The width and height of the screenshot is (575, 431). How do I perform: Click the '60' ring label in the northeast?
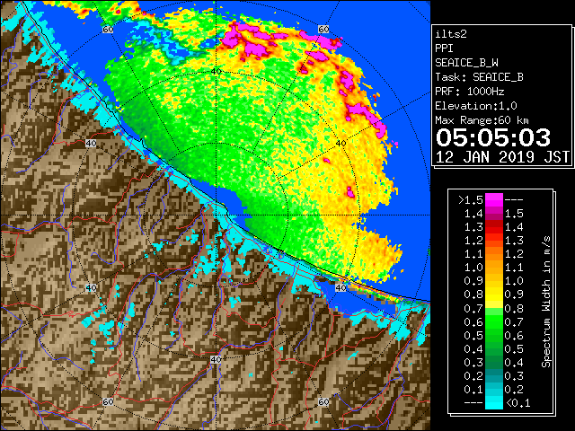tap(323, 29)
